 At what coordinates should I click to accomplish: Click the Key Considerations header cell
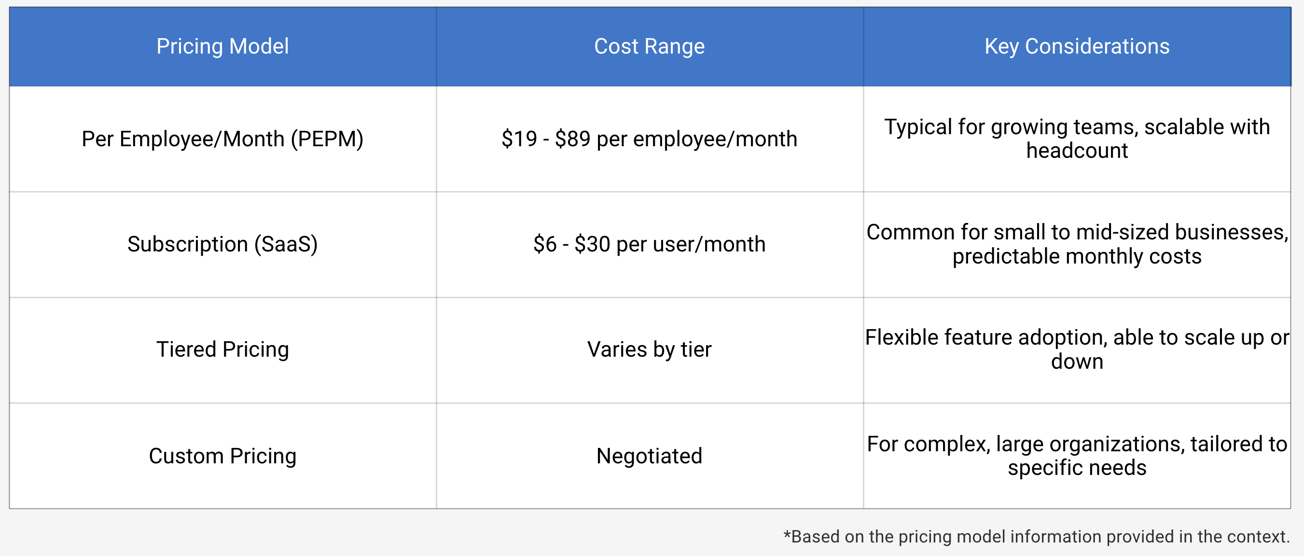click(x=1077, y=47)
